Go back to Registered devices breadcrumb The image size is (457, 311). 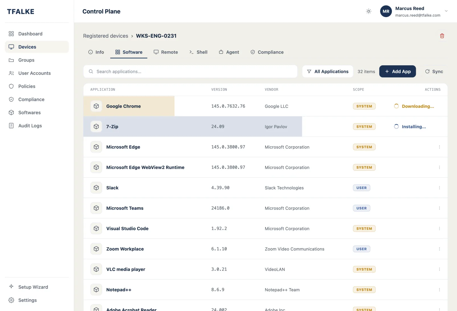(x=106, y=36)
